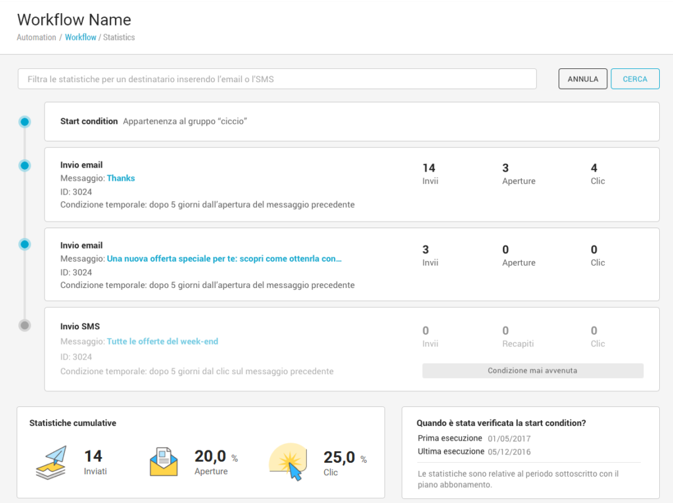
Task: Open the Thanks message link
Action: coord(121,178)
